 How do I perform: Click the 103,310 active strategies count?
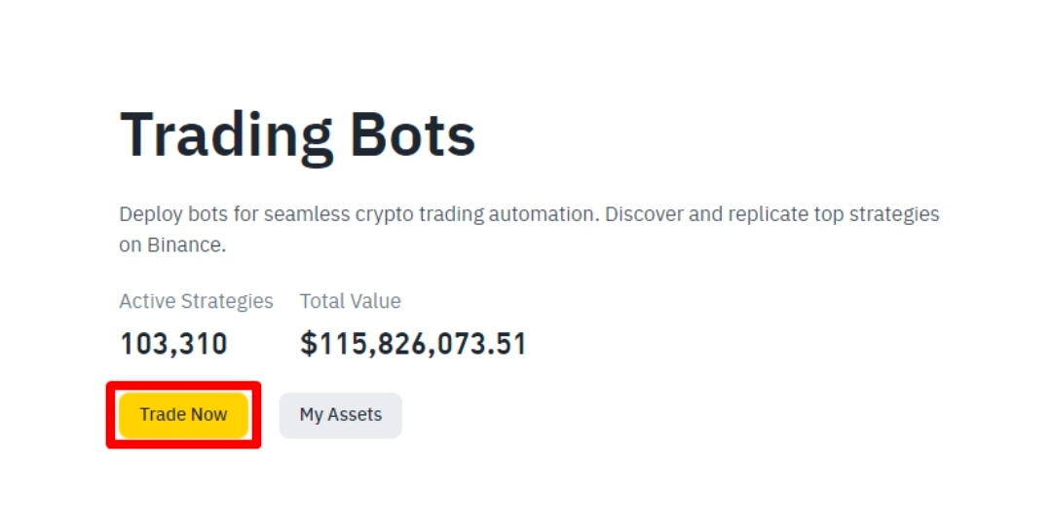coord(173,344)
